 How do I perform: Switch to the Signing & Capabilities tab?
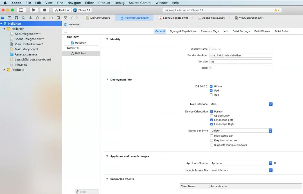(183, 31)
